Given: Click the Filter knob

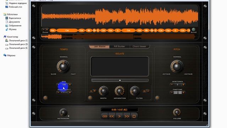Looking at the screenshot, I should (135, 91).
